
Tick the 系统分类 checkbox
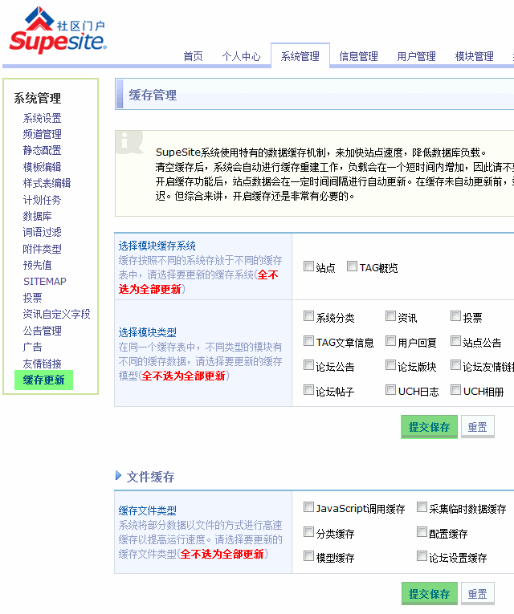309,316
